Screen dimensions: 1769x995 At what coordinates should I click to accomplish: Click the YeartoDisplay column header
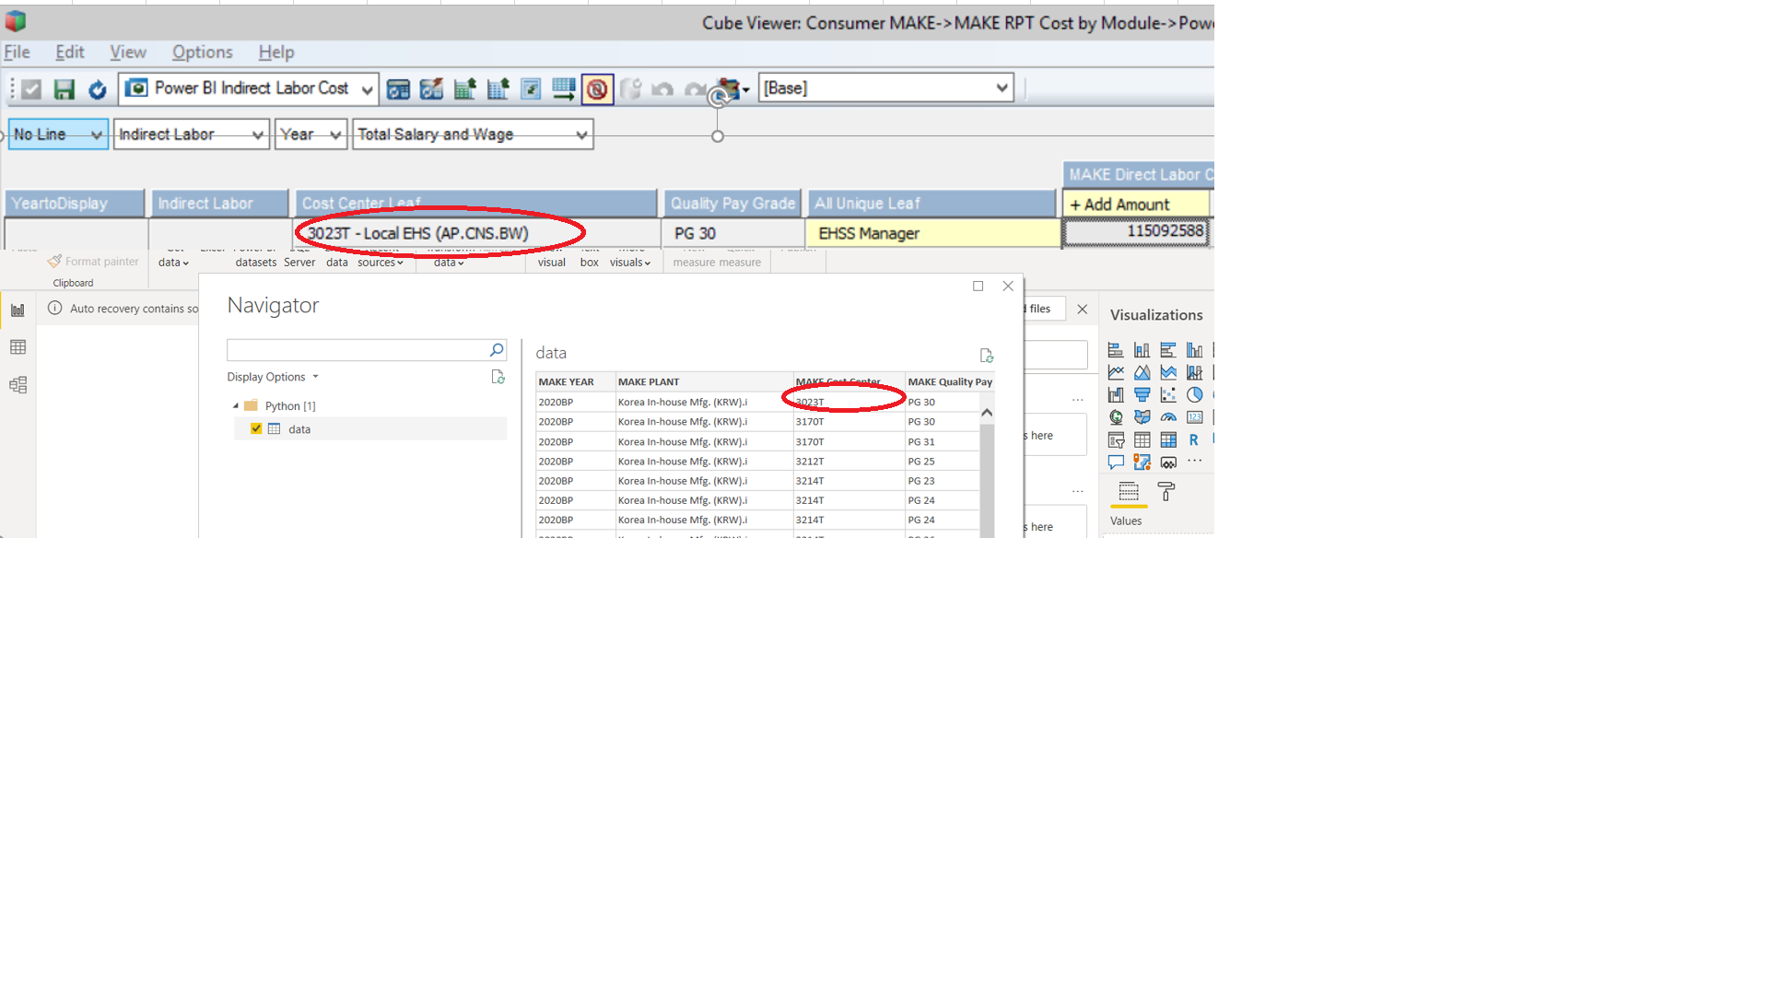[75, 203]
